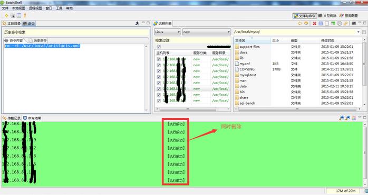Open the black terminal icon in remote toolbar
Image resolution: width=368 pixels, height=195 pixels.
tap(354, 24)
